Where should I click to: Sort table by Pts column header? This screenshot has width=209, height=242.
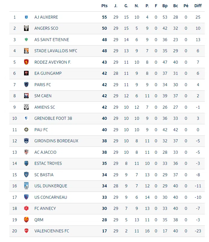tap(104, 6)
